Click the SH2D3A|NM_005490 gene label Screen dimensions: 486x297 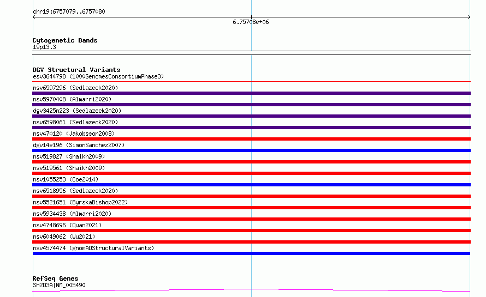(x=59, y=285)
